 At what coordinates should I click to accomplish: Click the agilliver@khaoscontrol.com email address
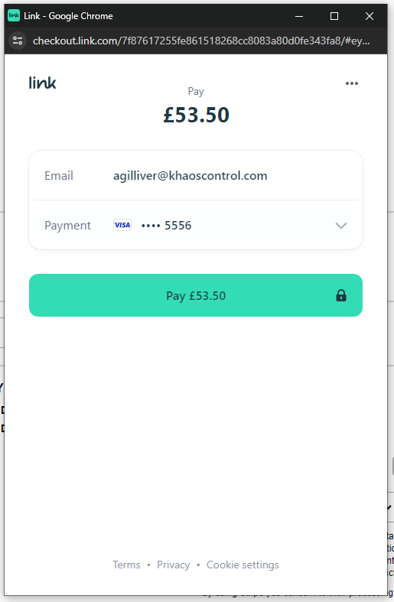click(x=190, y=176)
